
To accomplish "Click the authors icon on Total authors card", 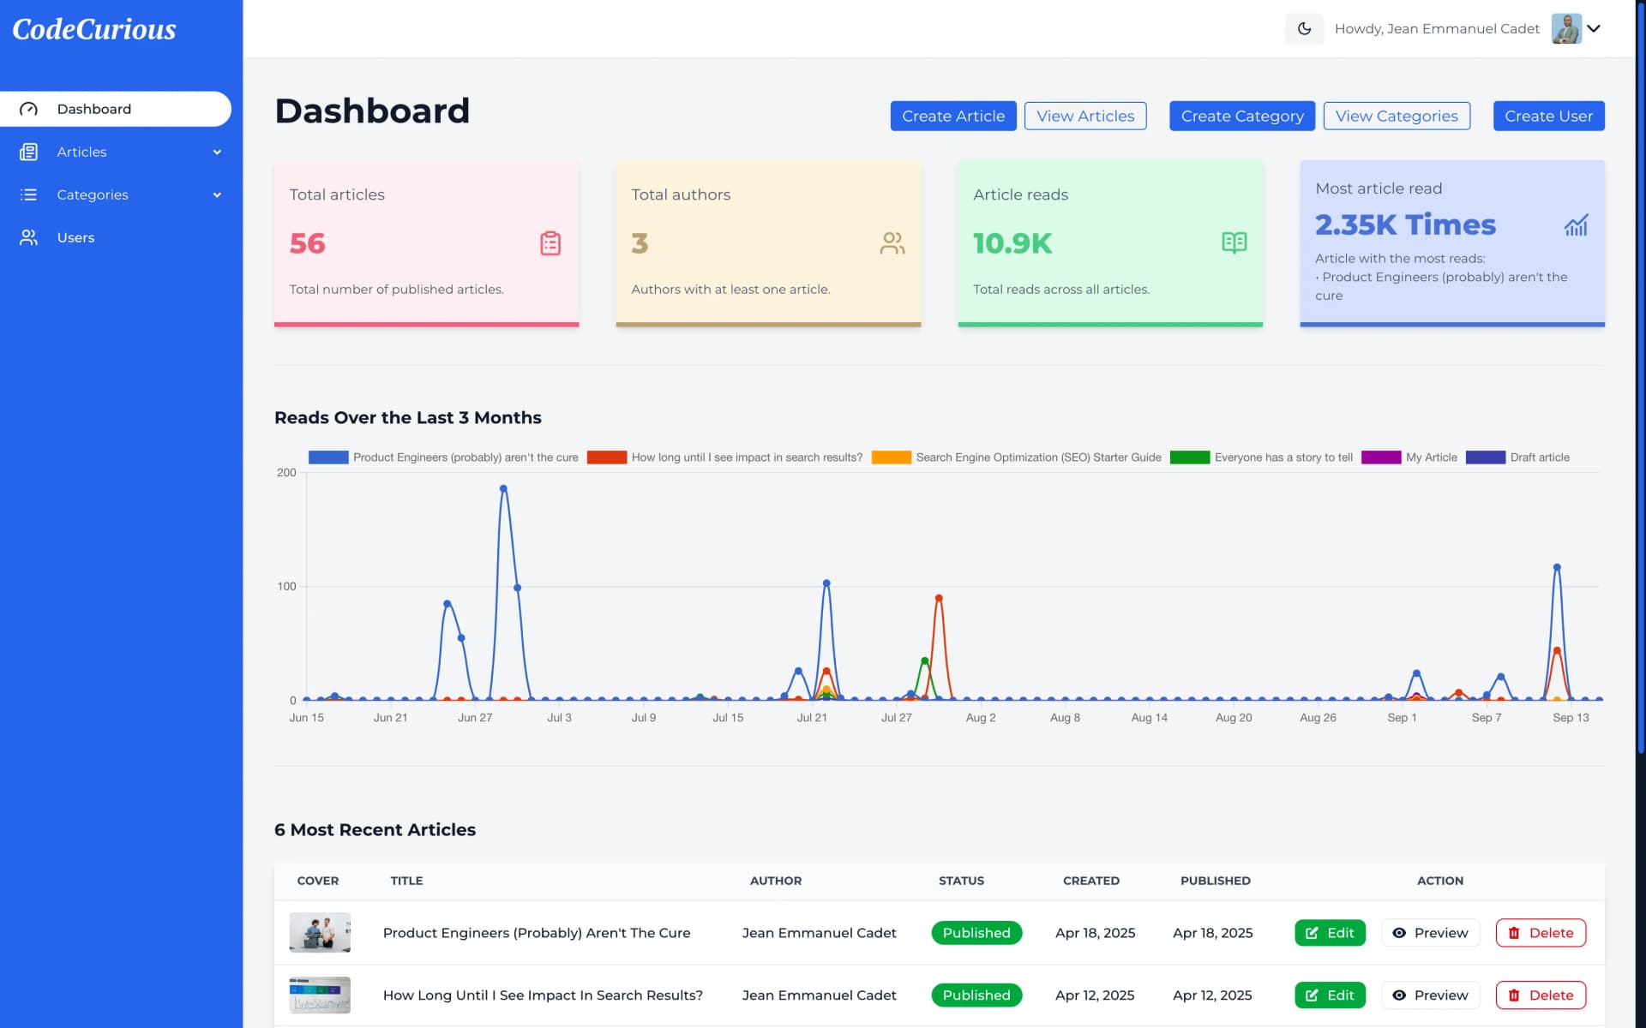I will click(892, 243).
